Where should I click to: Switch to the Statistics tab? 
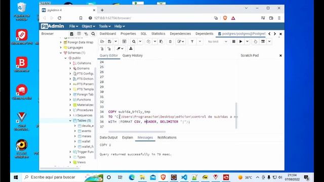[x=158, y=34]
